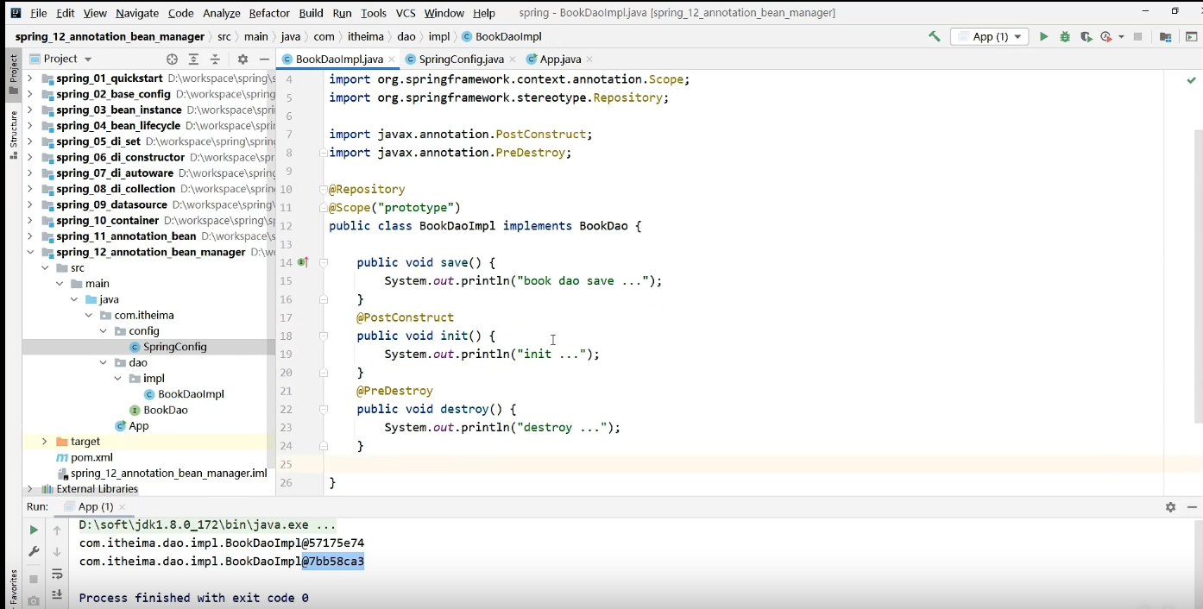Viewport: 1203px width, 609px height.
Task: Click 'Process finished with exit code 0' text
Action: pyautogui.click(x=193, y=598)
